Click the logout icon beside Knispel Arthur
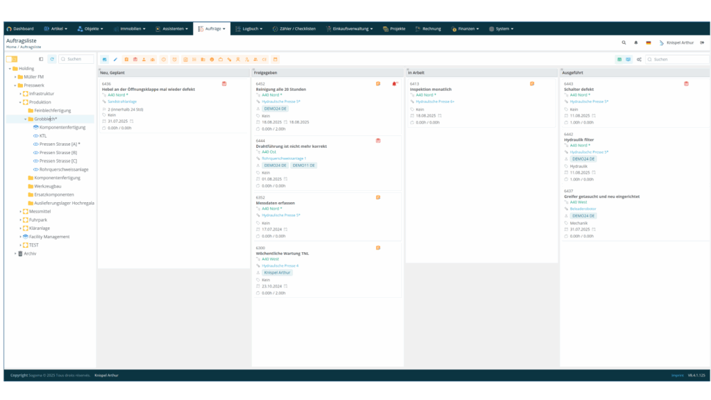This screenshot has width=711, height=400. pyautogui.click(x=702, y=42)
